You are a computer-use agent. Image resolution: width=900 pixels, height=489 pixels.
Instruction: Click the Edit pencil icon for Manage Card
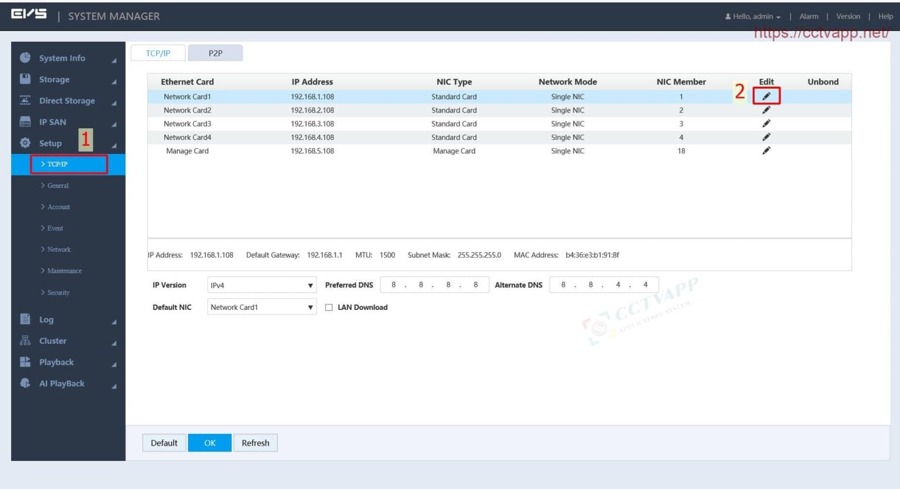tap(765, 151)
